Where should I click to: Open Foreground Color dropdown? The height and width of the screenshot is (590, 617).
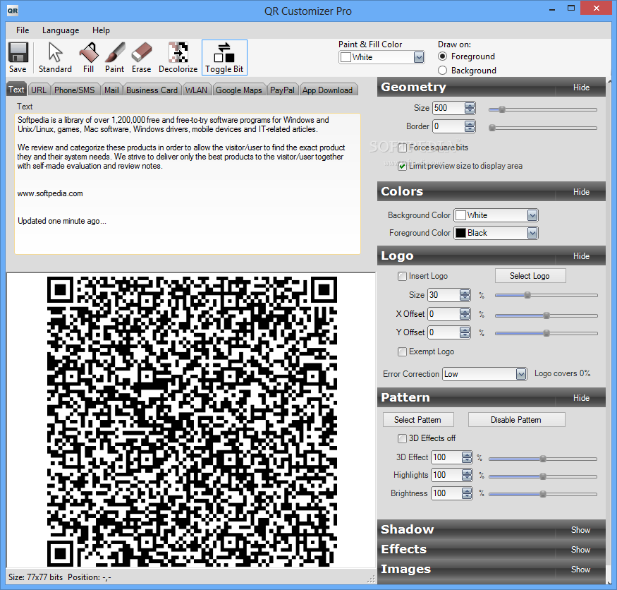pyautogui.click(x=532, y=233)
